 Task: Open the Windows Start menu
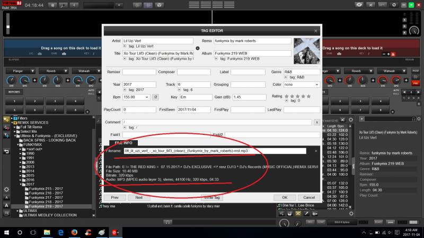tap(6, 232)
